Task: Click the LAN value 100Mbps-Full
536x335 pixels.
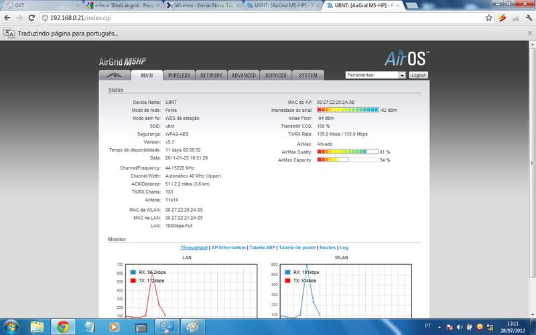Action: click(x=179, y=226)
